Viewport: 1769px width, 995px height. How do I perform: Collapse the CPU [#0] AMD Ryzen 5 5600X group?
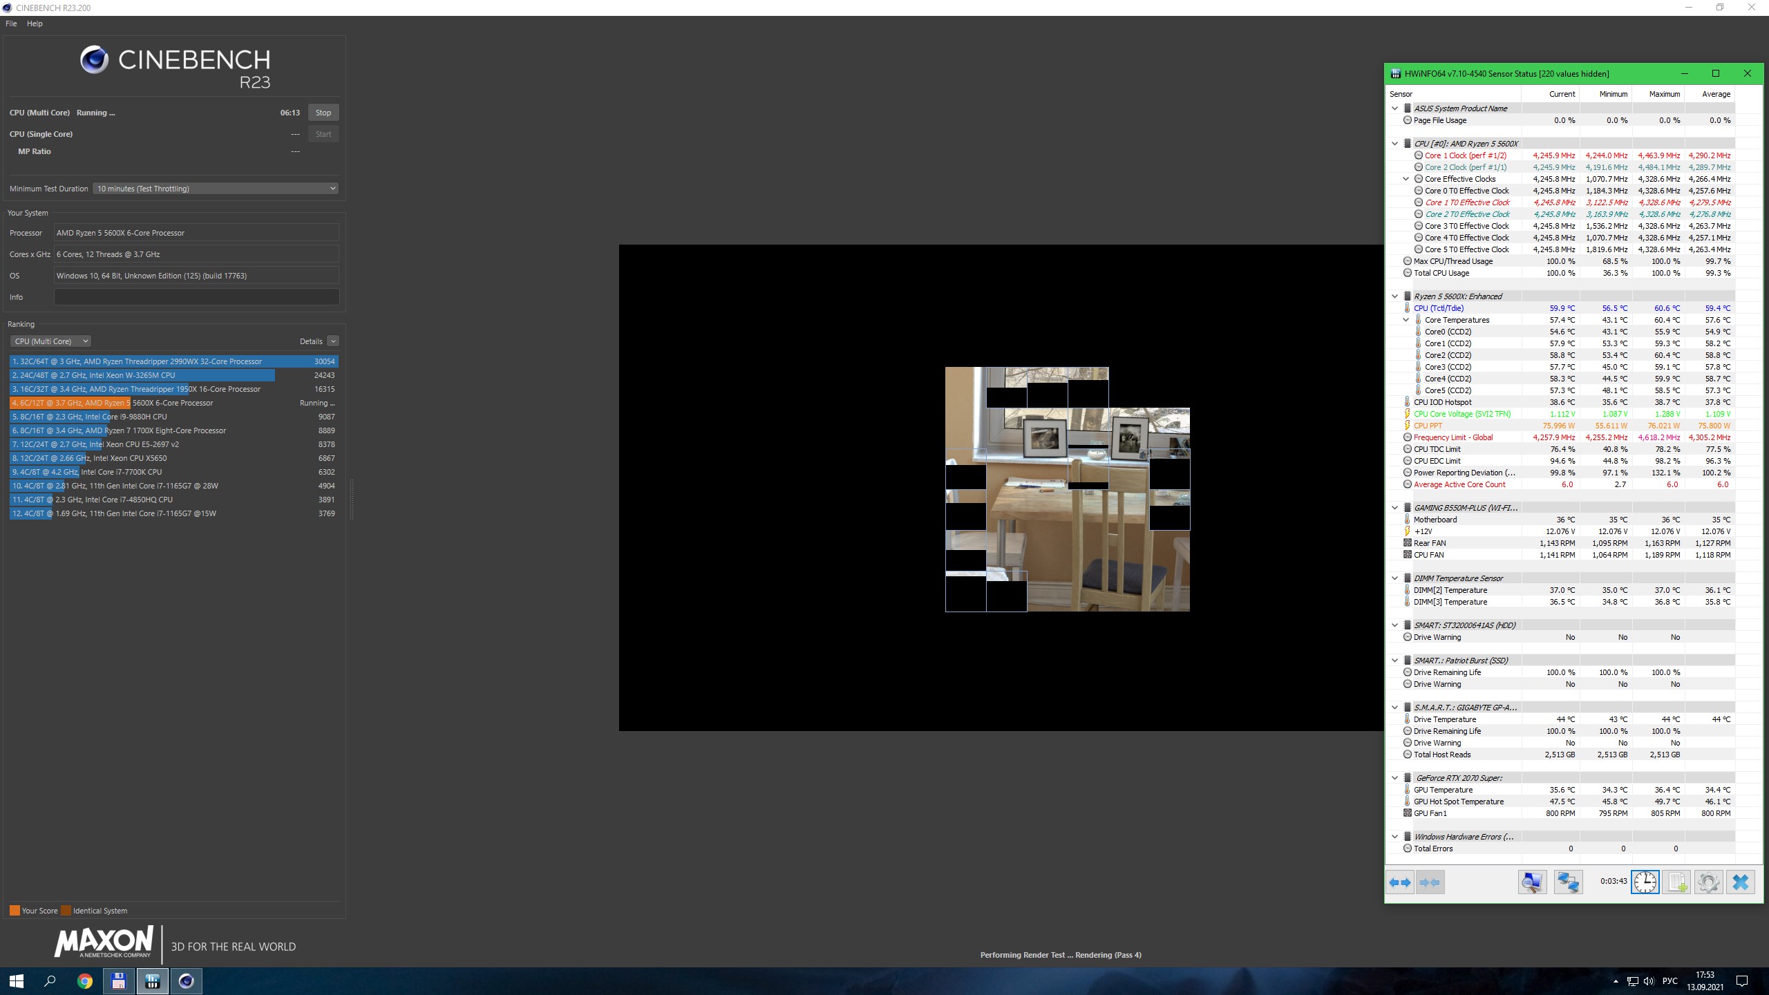1394,144
